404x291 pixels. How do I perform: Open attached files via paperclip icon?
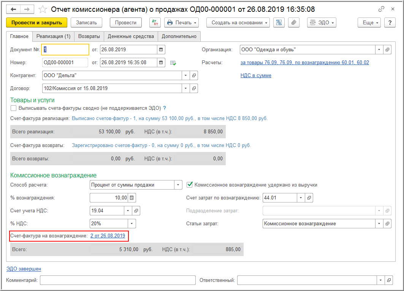pyautogui.click(x=294, y=23)
